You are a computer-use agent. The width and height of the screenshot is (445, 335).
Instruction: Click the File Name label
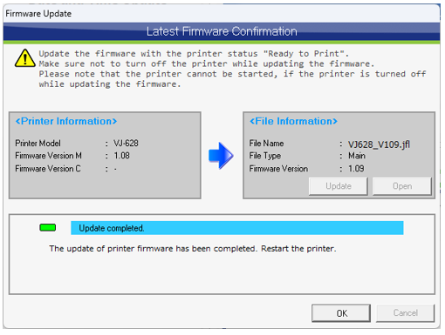pyautogui.click(x=266, y=143)
